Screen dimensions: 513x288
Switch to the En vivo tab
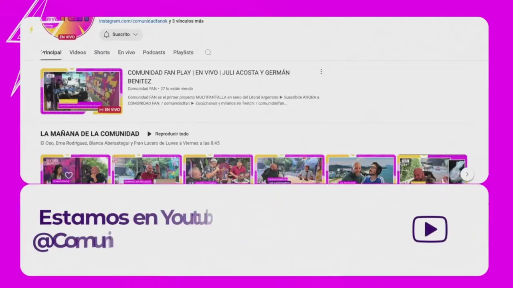[x=126, y=52]
